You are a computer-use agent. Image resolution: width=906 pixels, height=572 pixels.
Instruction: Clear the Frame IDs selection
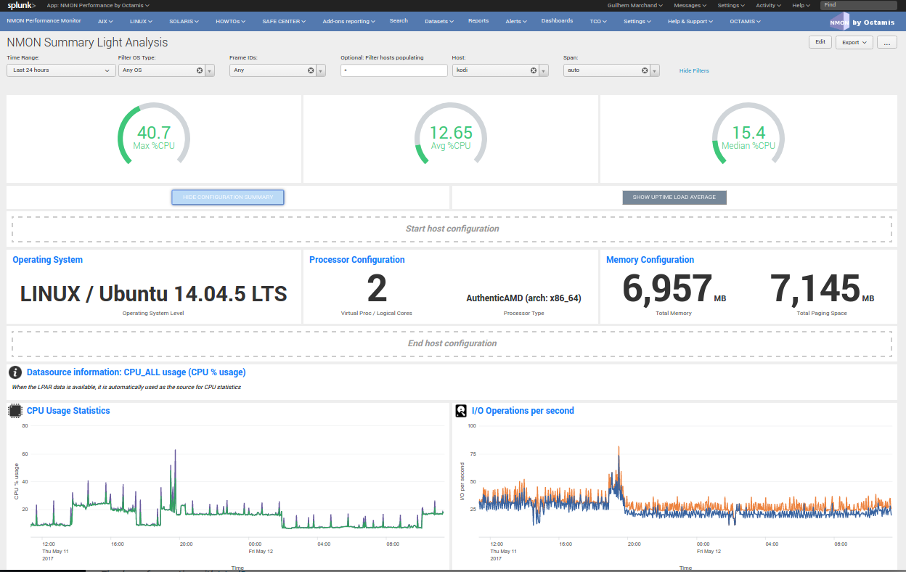click(x=311, y=70)
